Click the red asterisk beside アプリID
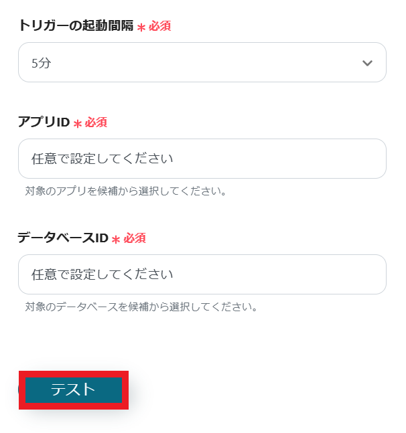Image resolution: width=406 pixels, height=433 pixels. point(78,124)
